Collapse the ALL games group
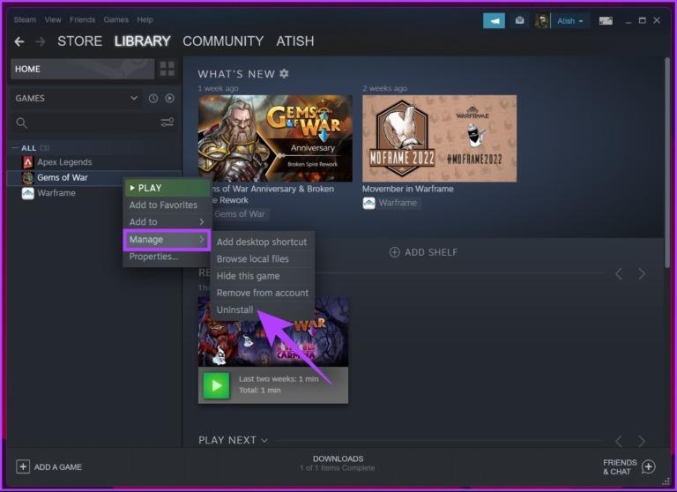Image resolution: width=677 pixels, height=492 pixels. 15,148
